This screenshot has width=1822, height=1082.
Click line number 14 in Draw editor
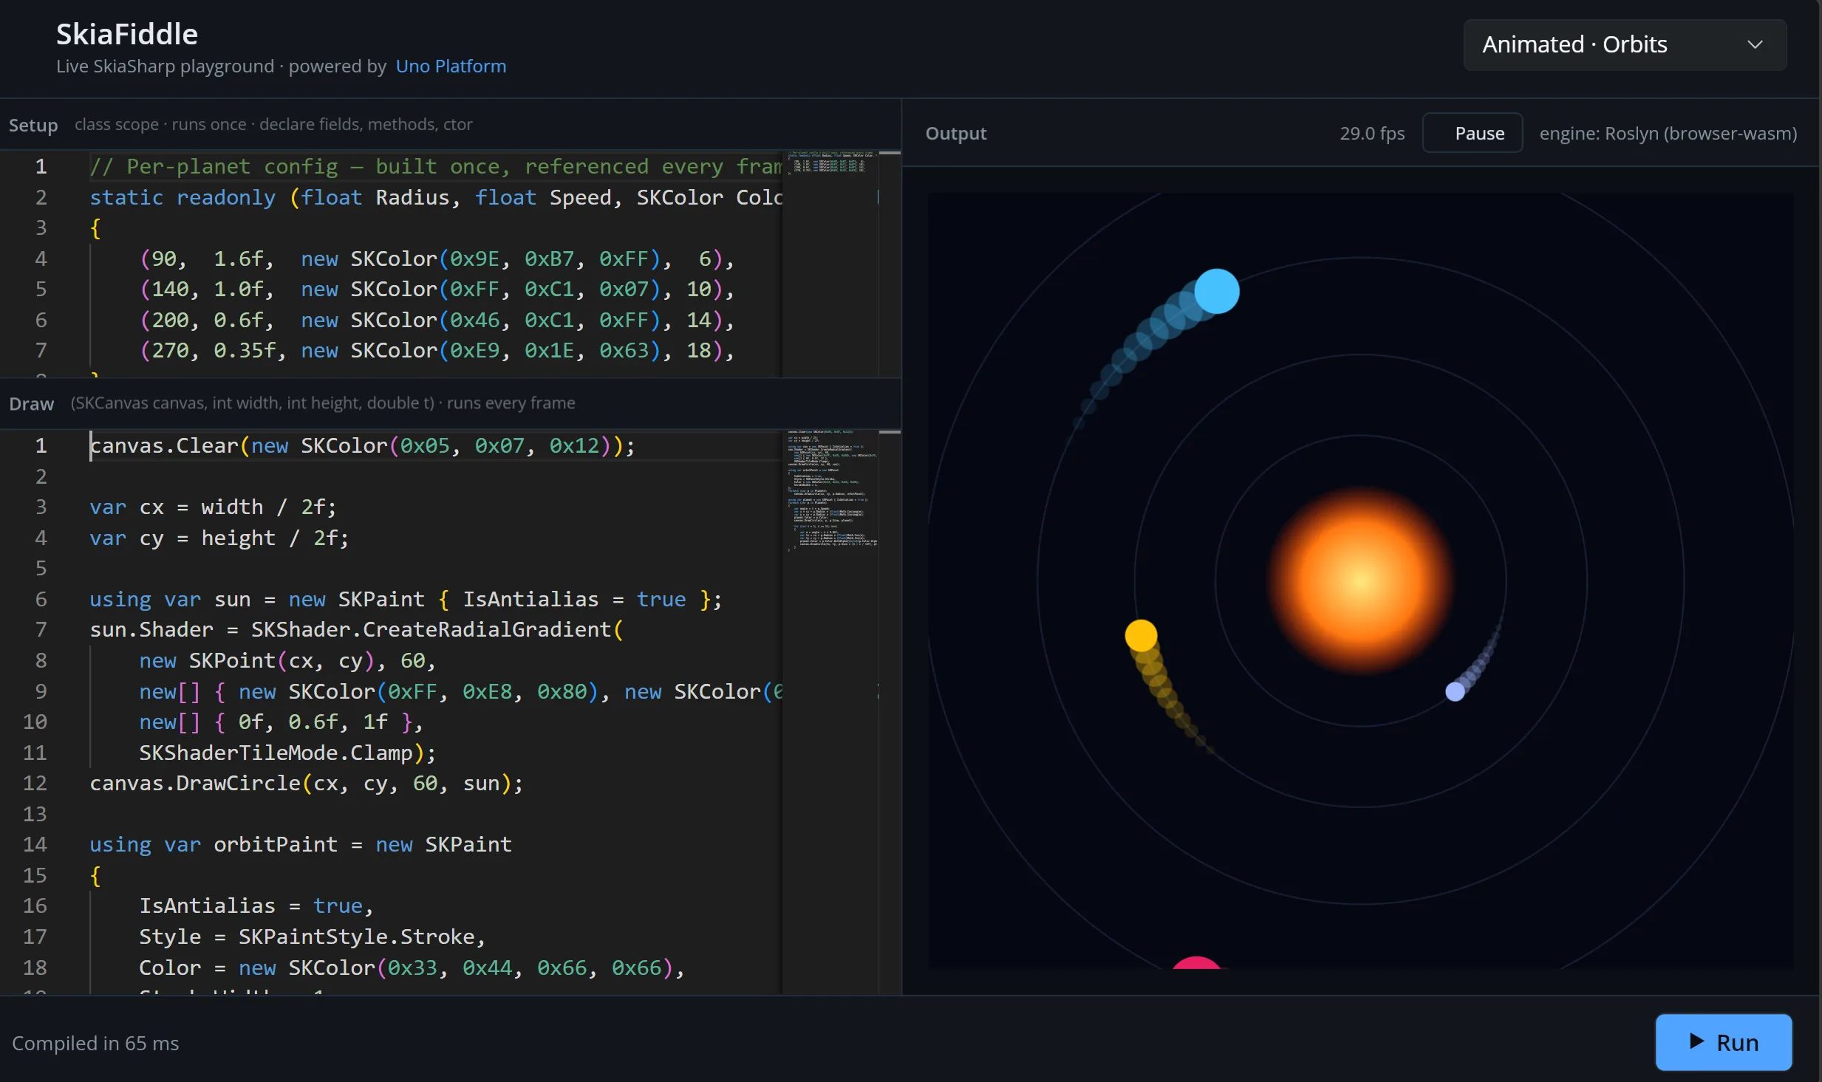35,844
